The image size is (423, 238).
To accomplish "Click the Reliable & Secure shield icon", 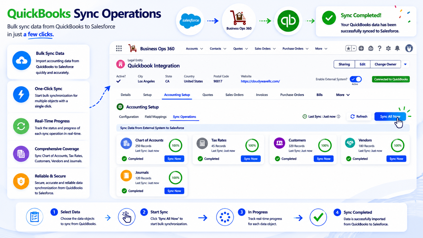I will (21, 181).
